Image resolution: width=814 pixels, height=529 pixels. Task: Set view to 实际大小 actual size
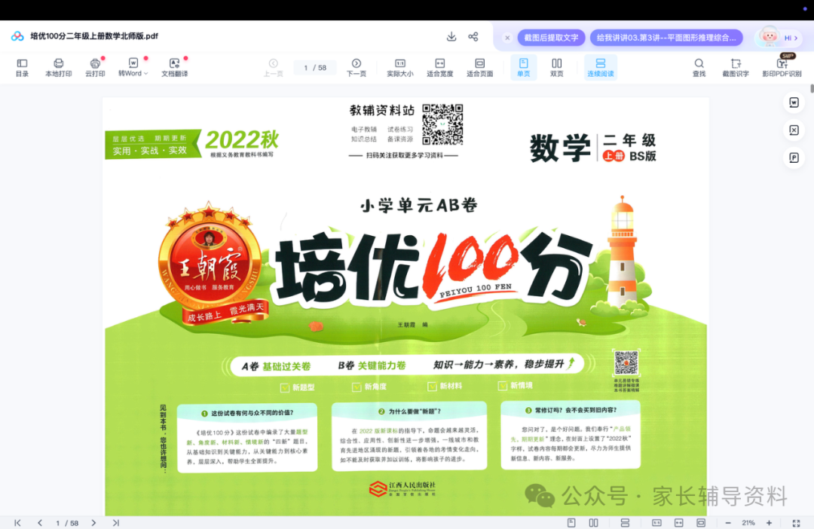click(399, 68)
